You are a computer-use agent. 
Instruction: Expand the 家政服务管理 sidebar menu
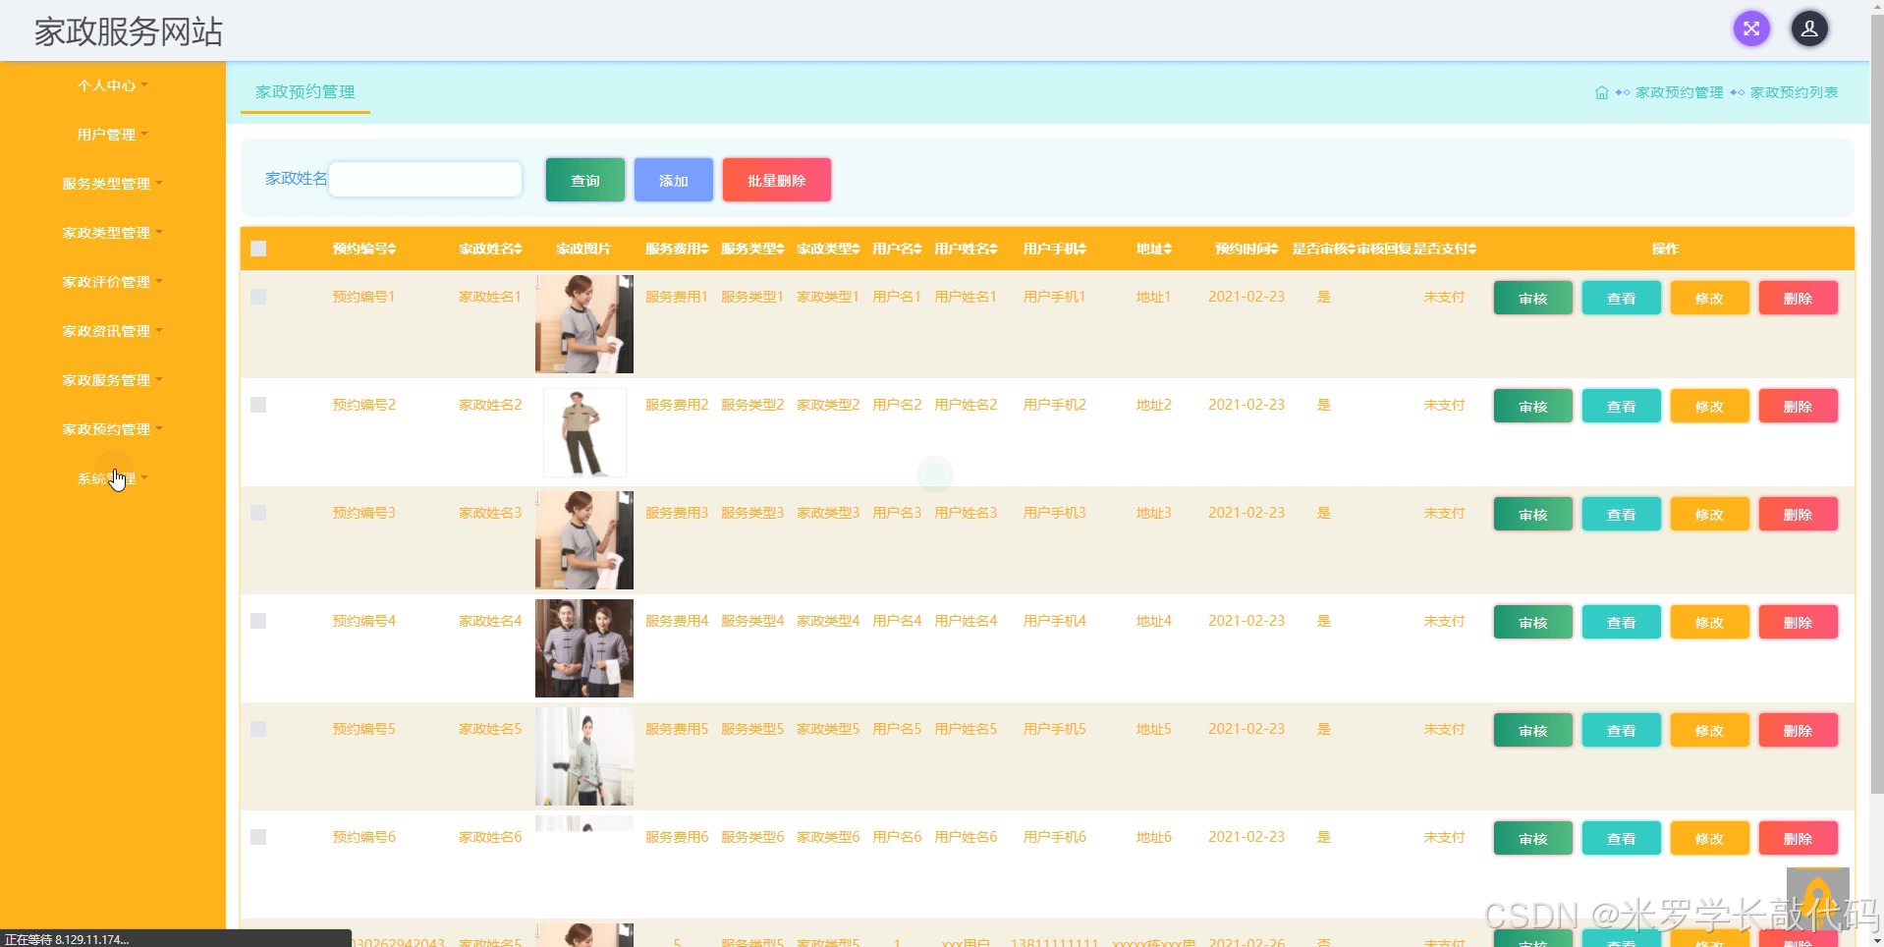pyautogui.click(x=113, y=380)
